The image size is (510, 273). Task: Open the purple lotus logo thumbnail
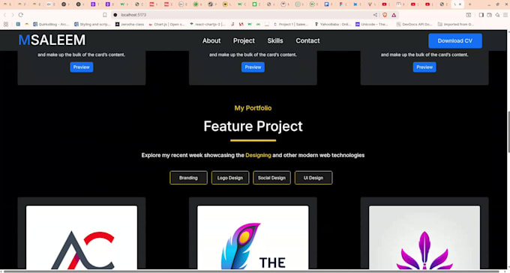tap(424, 237)
